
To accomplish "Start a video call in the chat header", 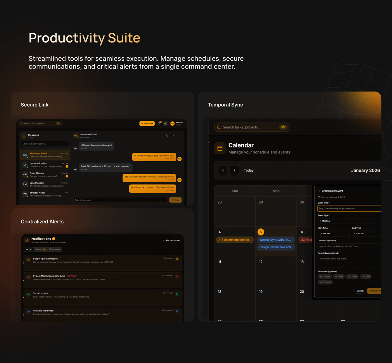I will (173, 136).
